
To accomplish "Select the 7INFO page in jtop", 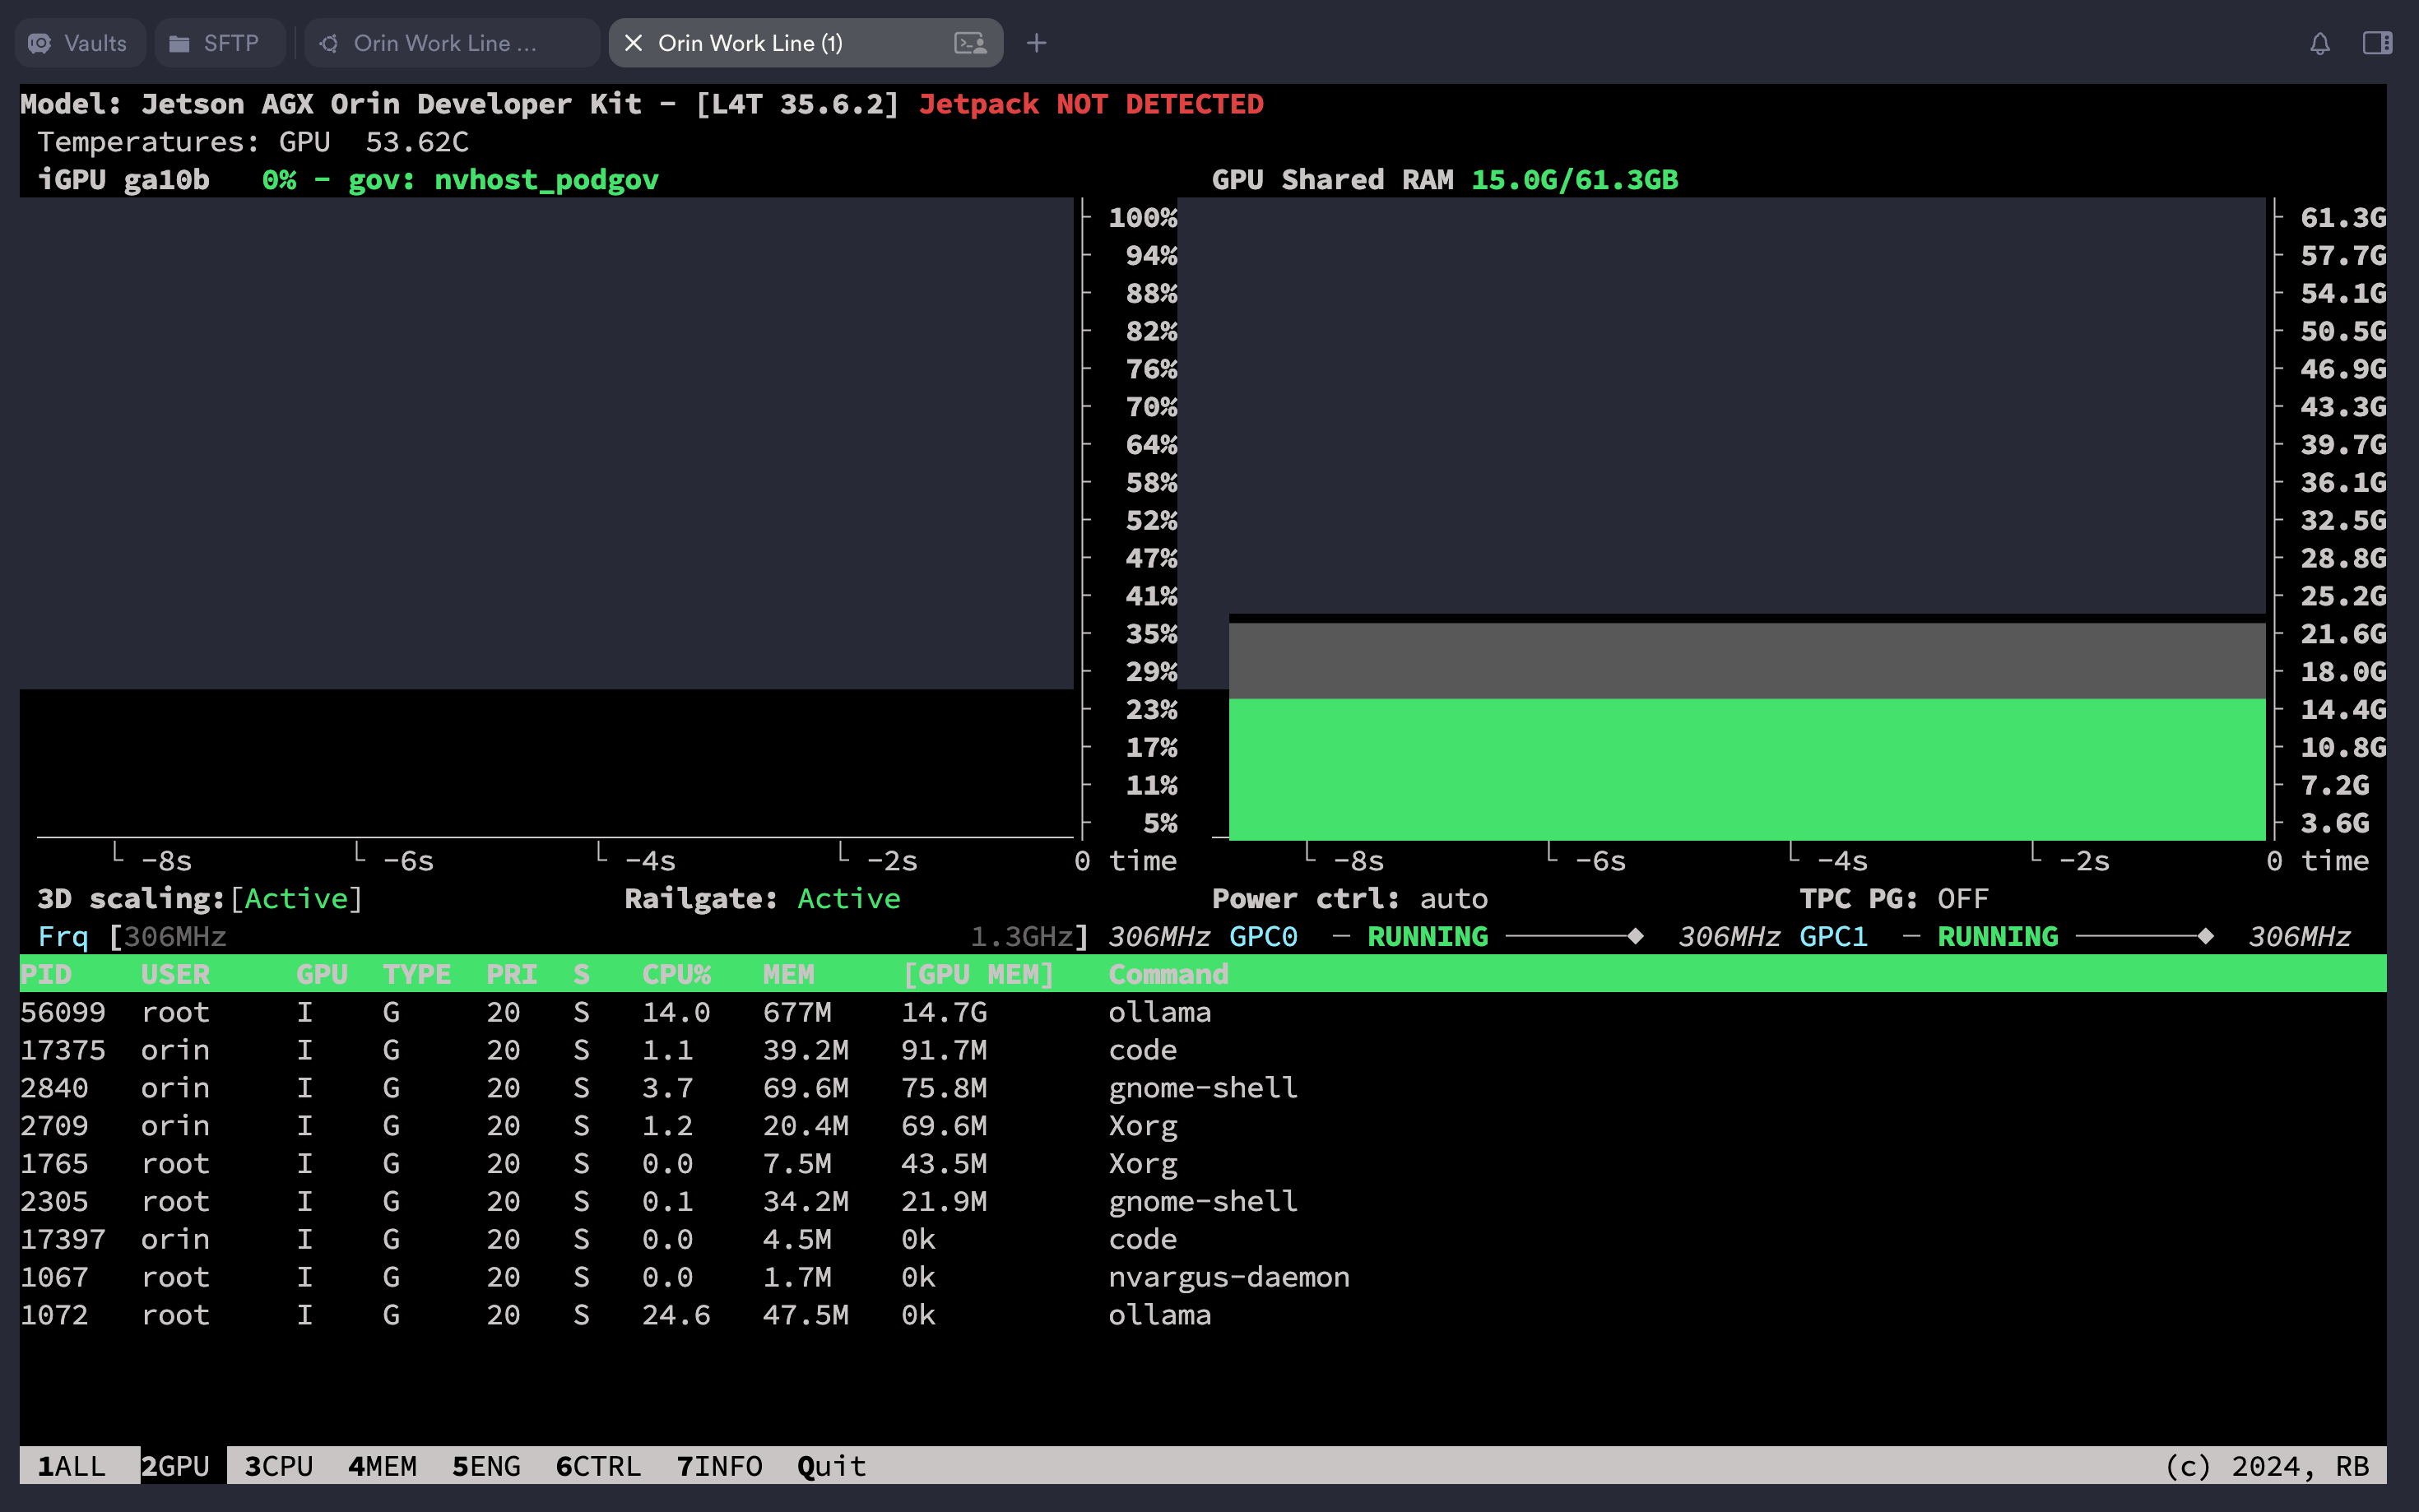I will click(x=719, y=1466).
